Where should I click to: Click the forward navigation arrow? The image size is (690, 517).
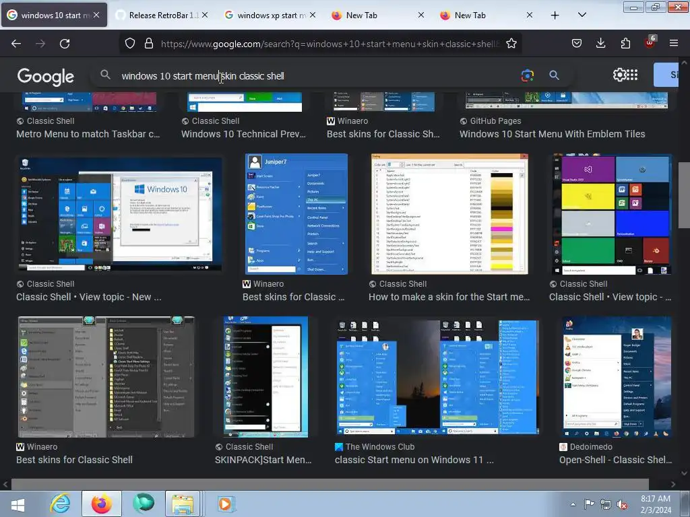coord(40,44)
